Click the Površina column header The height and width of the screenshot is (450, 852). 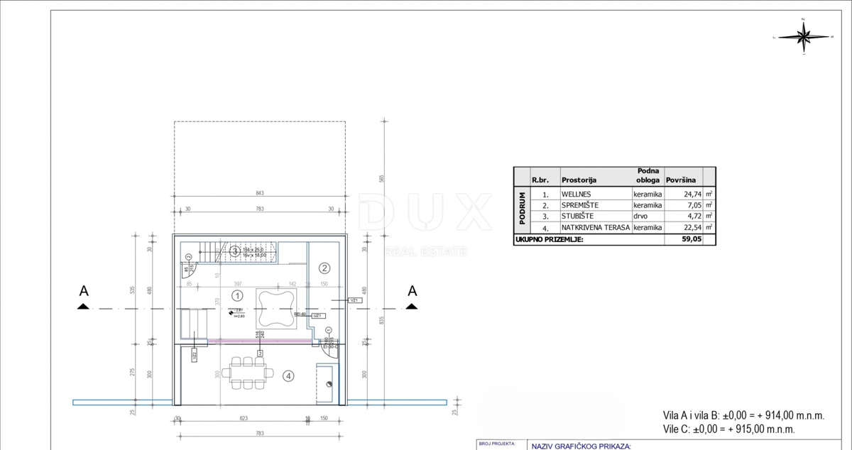click(x=682, y=180)
